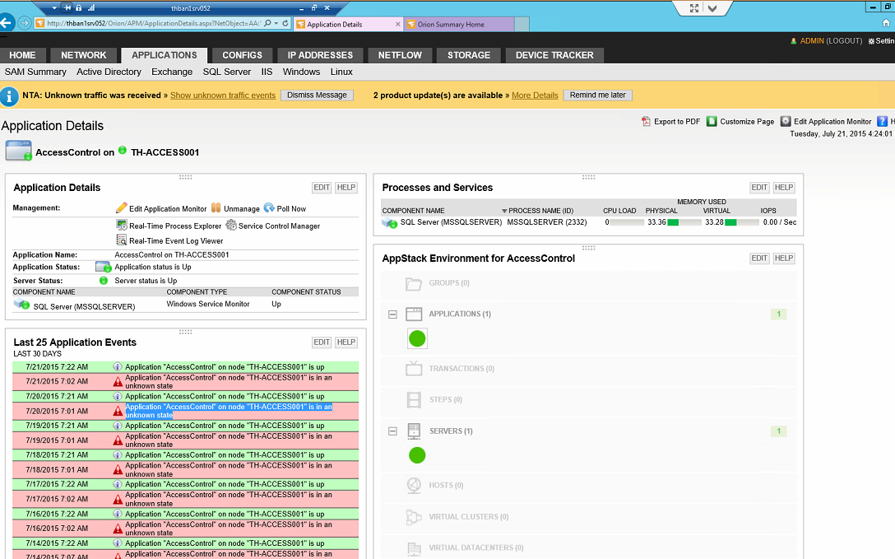Image resolution: width=895 pixels, height=559 pixels.
Task: Click the Real-Time Event Log Viewer icon
Action: point(122,240)
